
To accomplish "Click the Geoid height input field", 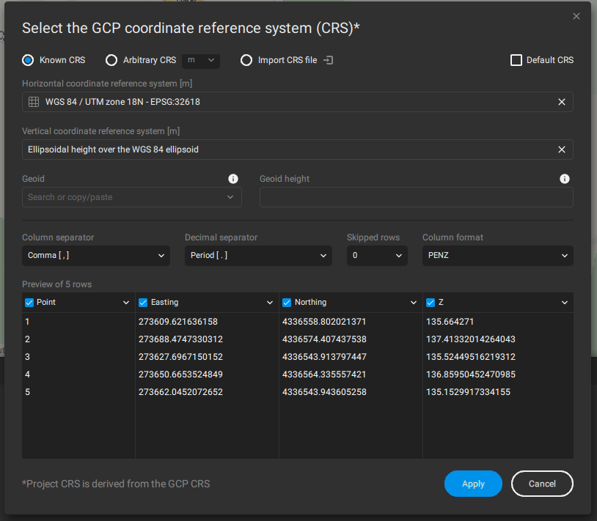I will pos(416,197).
